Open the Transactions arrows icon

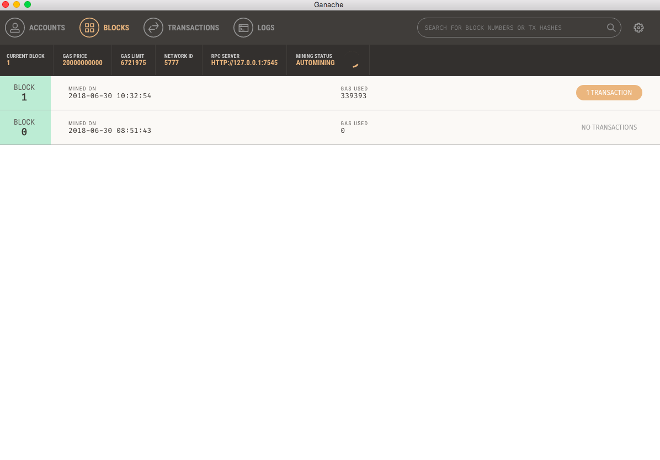(x=153, y=28)
